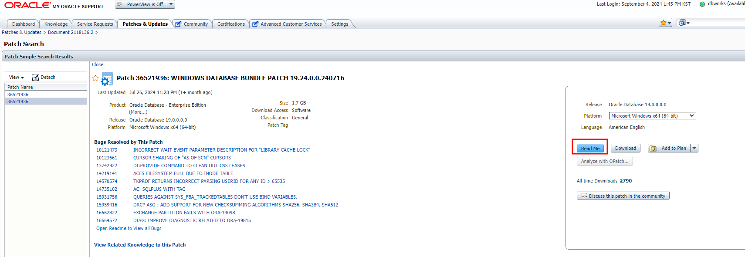Click the Patch Simple Search Results header
745x257 pixels.
coord(39,57)
